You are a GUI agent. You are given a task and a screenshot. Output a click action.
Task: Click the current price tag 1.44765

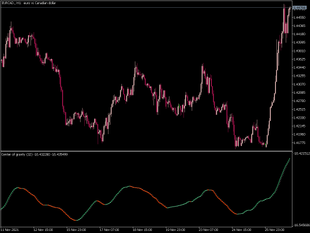pyautogui.click(x=300, y=8)
